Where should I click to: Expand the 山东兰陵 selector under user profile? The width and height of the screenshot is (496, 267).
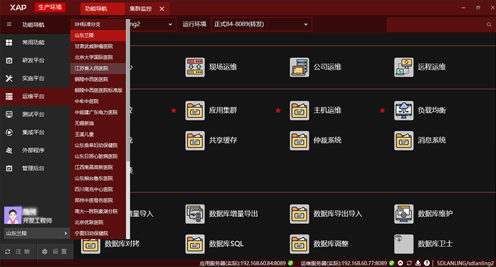tap(36, 233)
